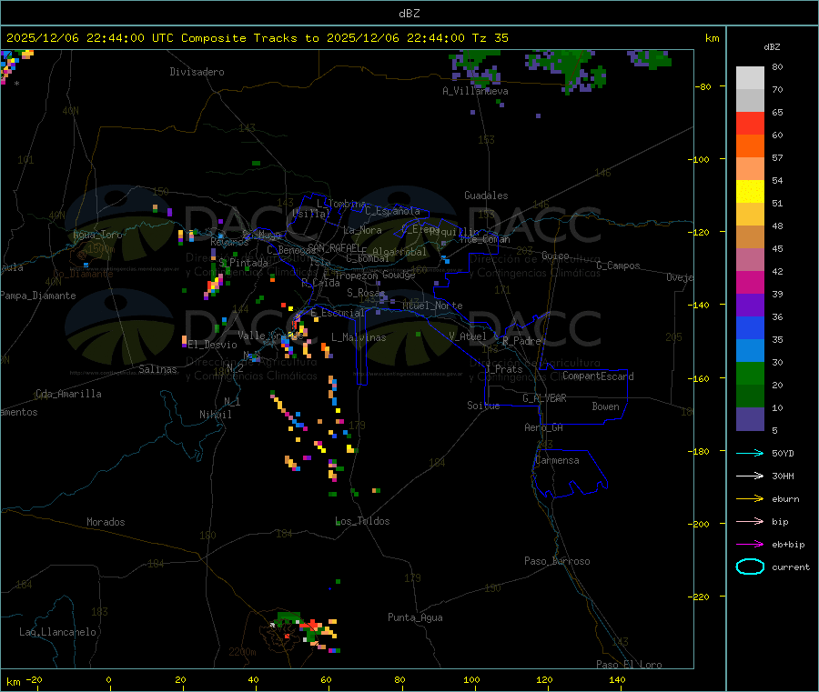Click the Punta_Agua map label
This screenshot has width=819, height=692.
415,617
